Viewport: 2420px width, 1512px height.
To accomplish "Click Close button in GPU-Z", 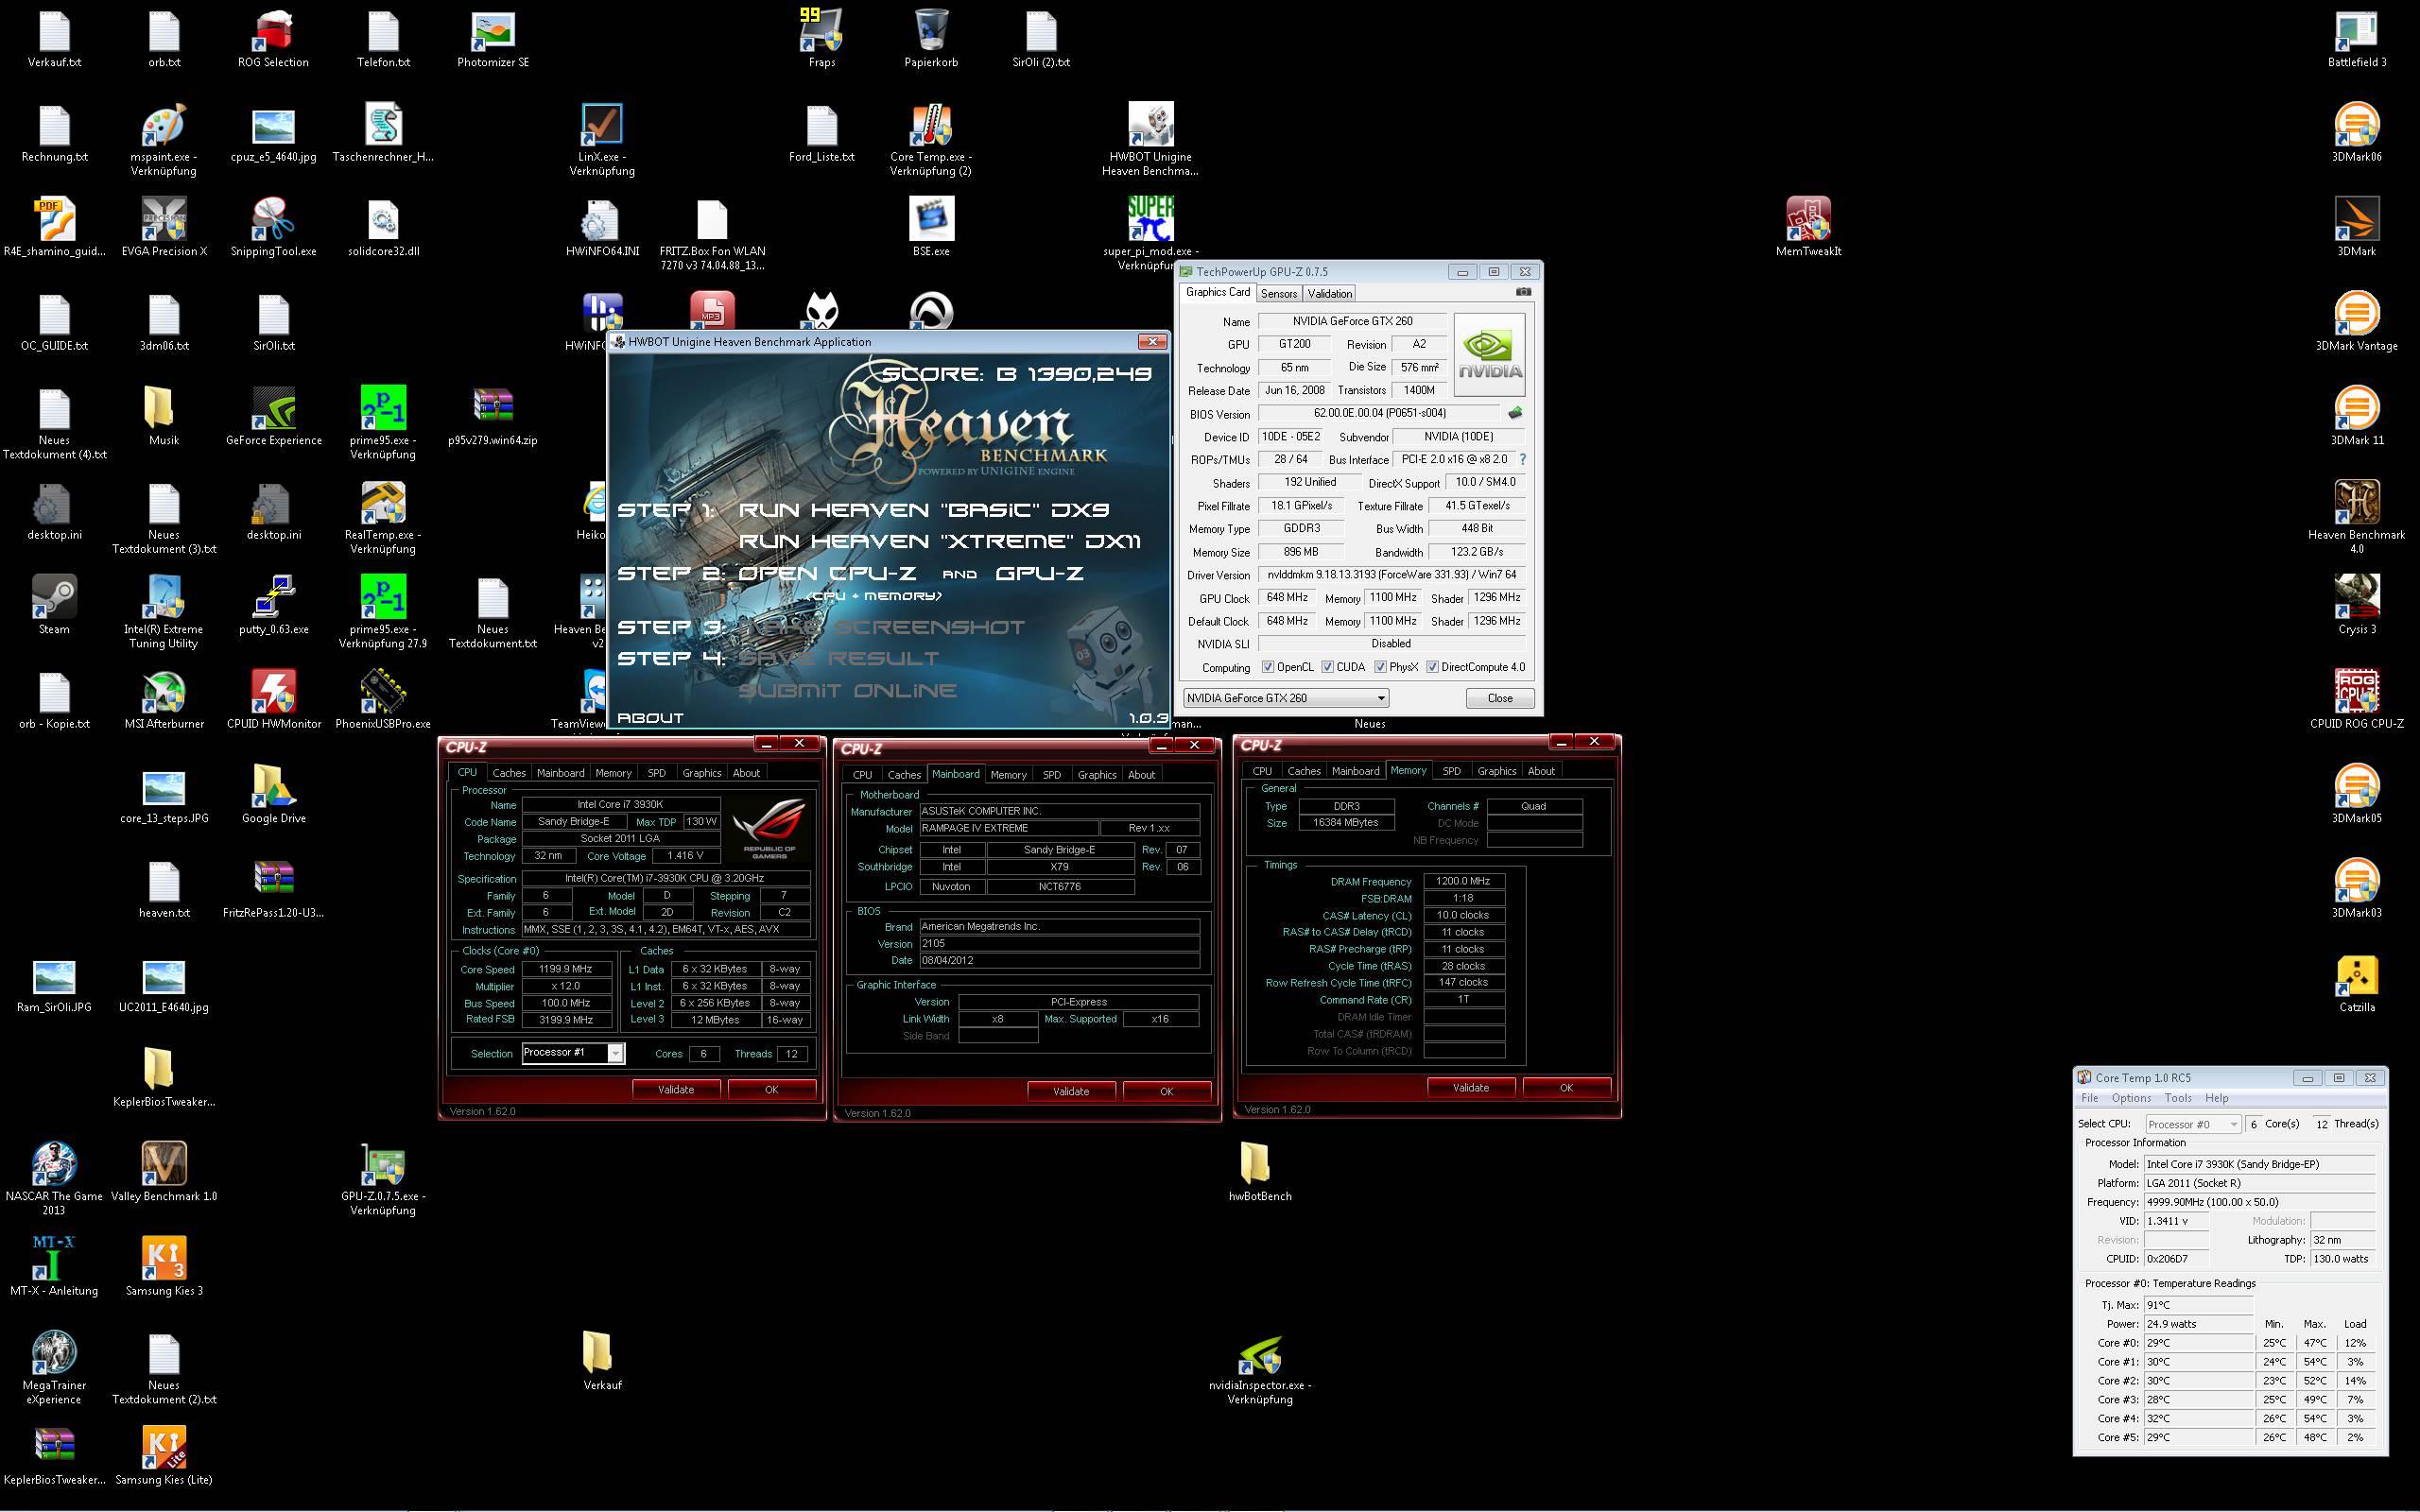I will [x=1499, y=698].
